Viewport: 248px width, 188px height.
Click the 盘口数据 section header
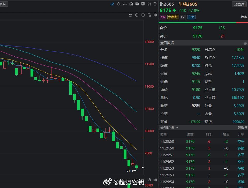[167, 43]
